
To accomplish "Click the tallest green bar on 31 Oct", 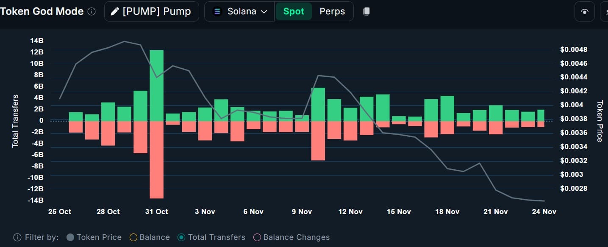I will 156,84.
